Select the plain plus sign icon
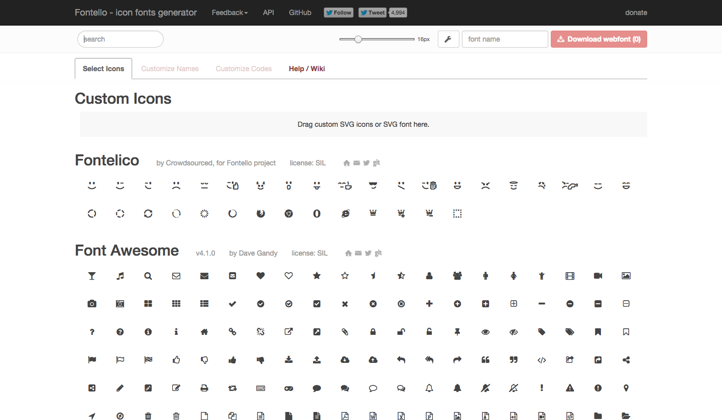Screen dimensions: 722x420 pyautogui.click(x=429, y=304)
